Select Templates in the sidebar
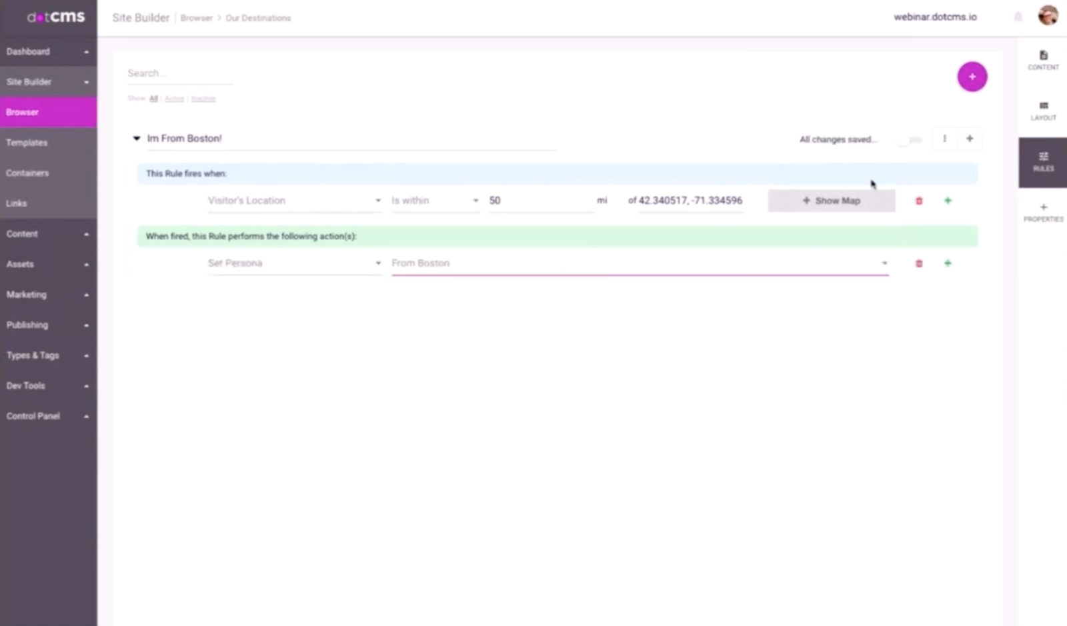This screenshot has height=626, width=1067. (27, 143)
